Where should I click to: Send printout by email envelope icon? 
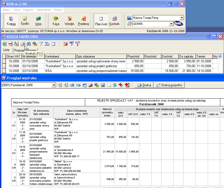pyautogui.click(x=109, y=85)
